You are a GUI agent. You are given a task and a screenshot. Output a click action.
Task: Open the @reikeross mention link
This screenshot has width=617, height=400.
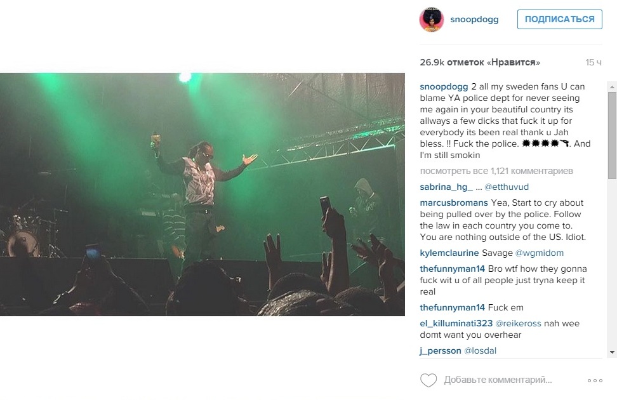(x=518, y=323)
